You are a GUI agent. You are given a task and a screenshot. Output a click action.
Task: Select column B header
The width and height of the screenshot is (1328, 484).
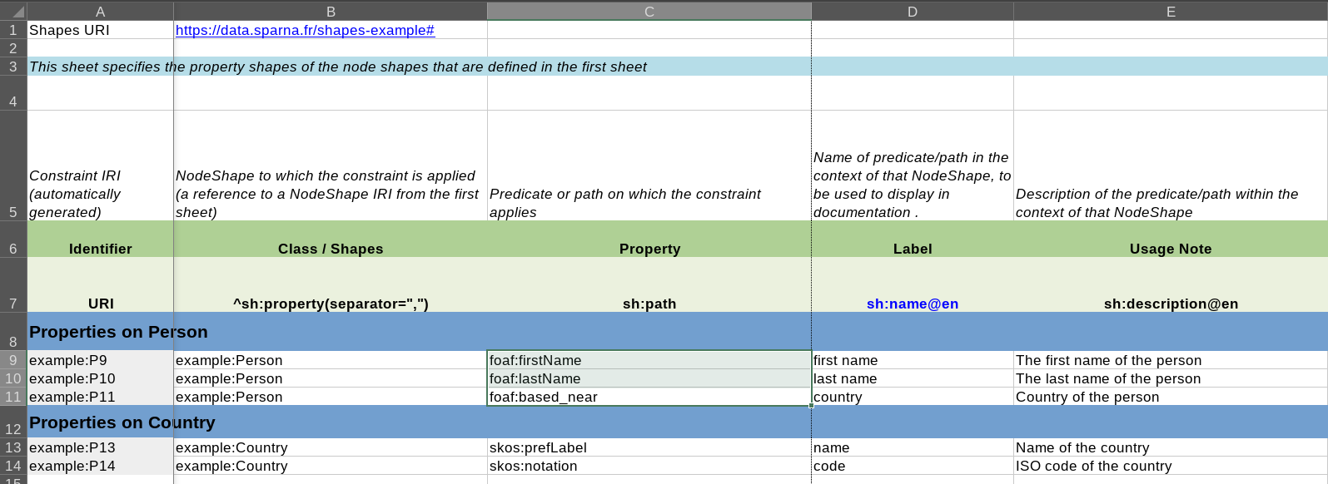click(x=331, y=11)
